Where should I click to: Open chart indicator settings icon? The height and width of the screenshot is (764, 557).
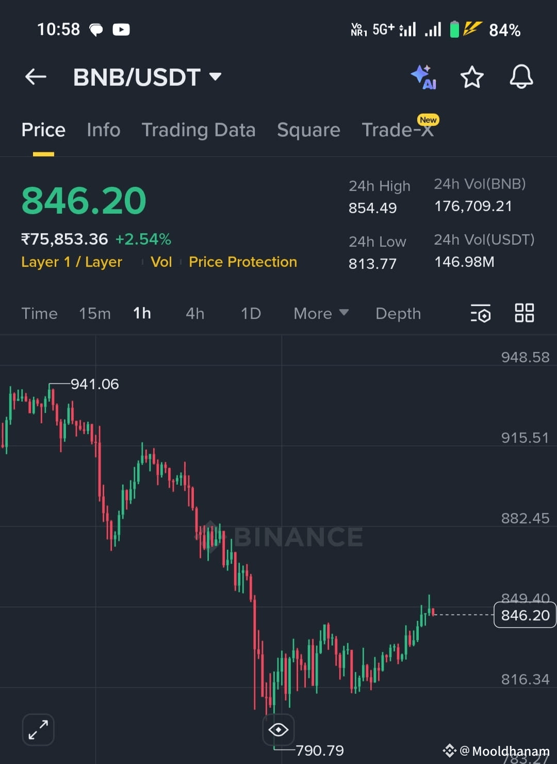coord(481,313)
